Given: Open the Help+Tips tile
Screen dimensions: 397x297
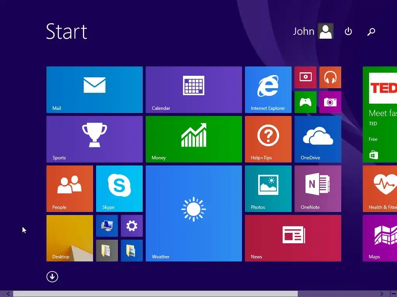Looking at the screenshot, I should pyautogui.click(x=268, y=139).
